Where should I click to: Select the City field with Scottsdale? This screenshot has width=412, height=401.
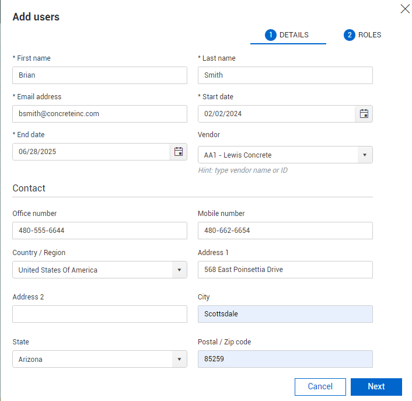(285, 314)
